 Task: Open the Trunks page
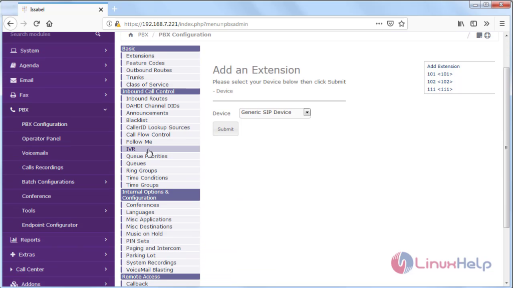coord(135,77)
